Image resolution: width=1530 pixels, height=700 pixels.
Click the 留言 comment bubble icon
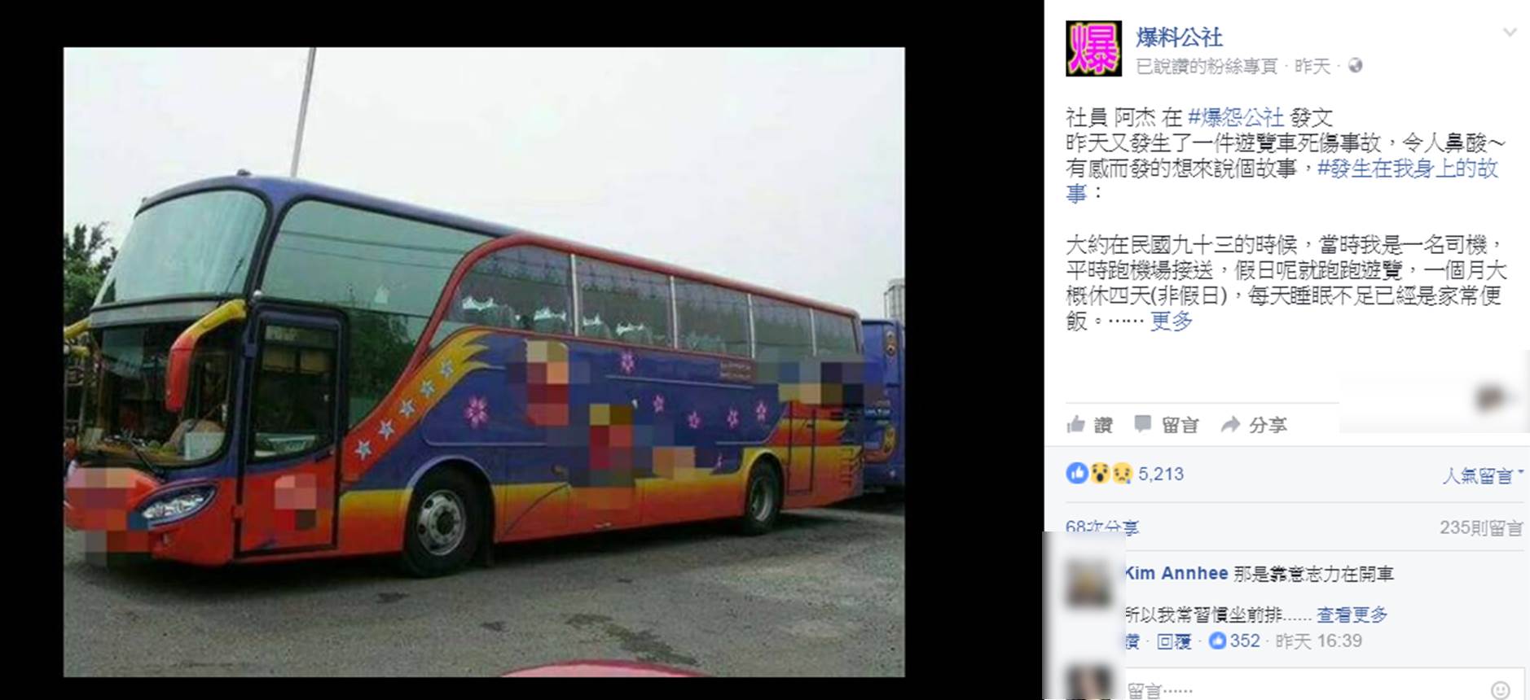(1143, 423)
